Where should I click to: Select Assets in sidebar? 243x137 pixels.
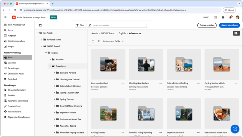(x=17, y=57)
